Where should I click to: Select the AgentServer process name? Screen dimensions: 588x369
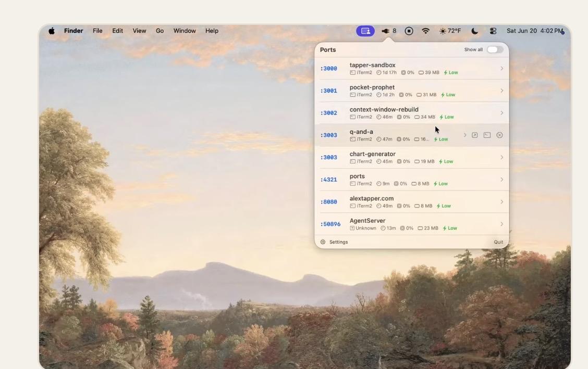[x=367, y=221]
